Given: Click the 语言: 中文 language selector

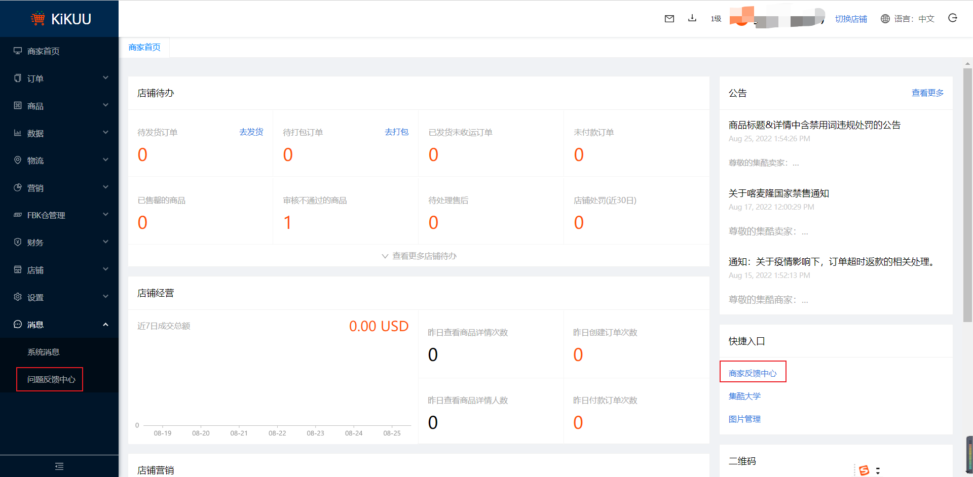Looking at the screenshot, I should (914, 19).
